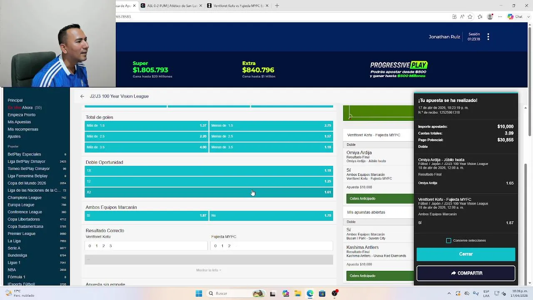The width and height of the screenshot is (533, 300).
Task: Open OBS Studio from the taskbar
Action: click(x=334, y=293)
